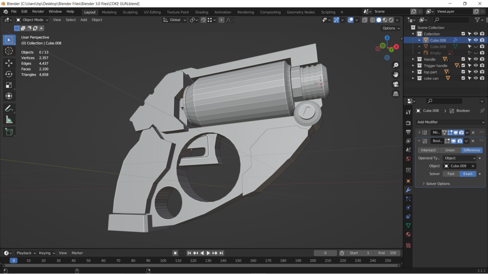
Task: Expand the Mirror modifier panel
Action: coord(419,133)
